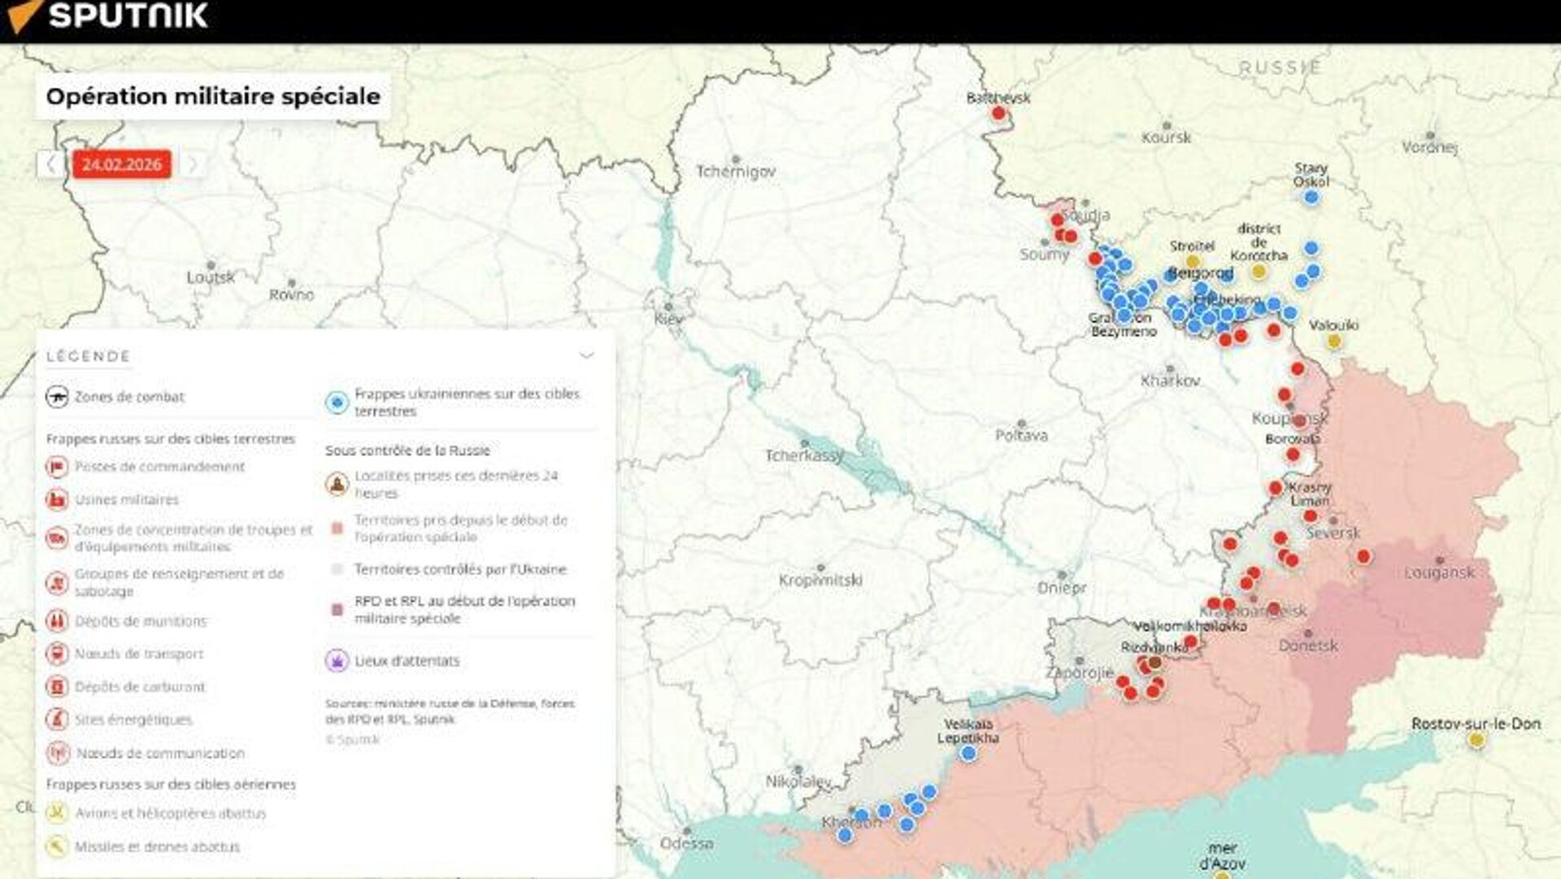Click Frappes ukrainiennes blue legend icon
The image size is (1561, 879).
click(337, 402)
